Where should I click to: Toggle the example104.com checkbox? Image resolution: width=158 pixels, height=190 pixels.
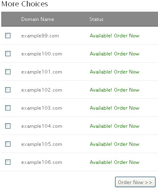[8, 126]
